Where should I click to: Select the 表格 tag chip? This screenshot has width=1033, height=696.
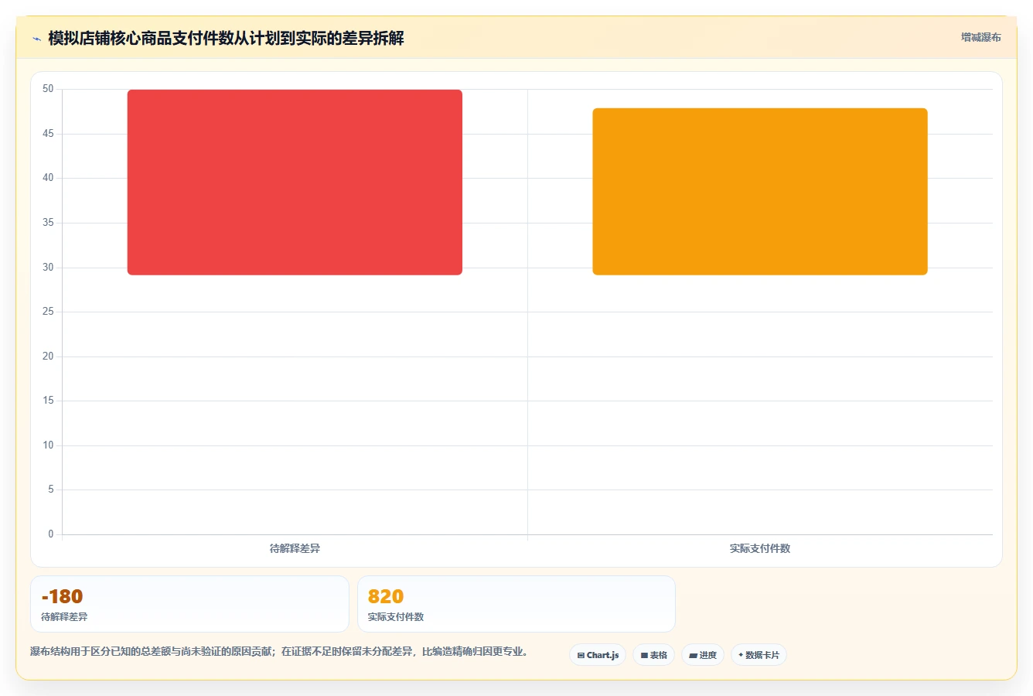pyautogui.click(x=653, y=655)
